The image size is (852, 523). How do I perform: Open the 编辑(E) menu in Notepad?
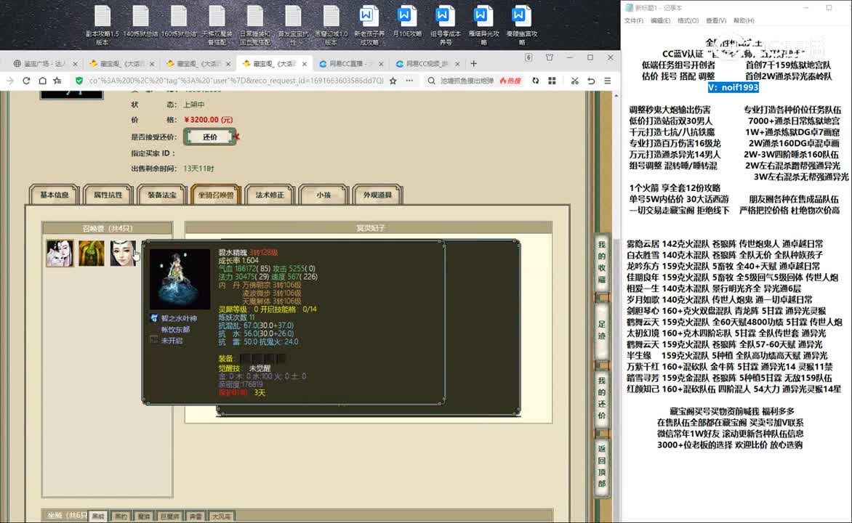[x=660, y=20]
